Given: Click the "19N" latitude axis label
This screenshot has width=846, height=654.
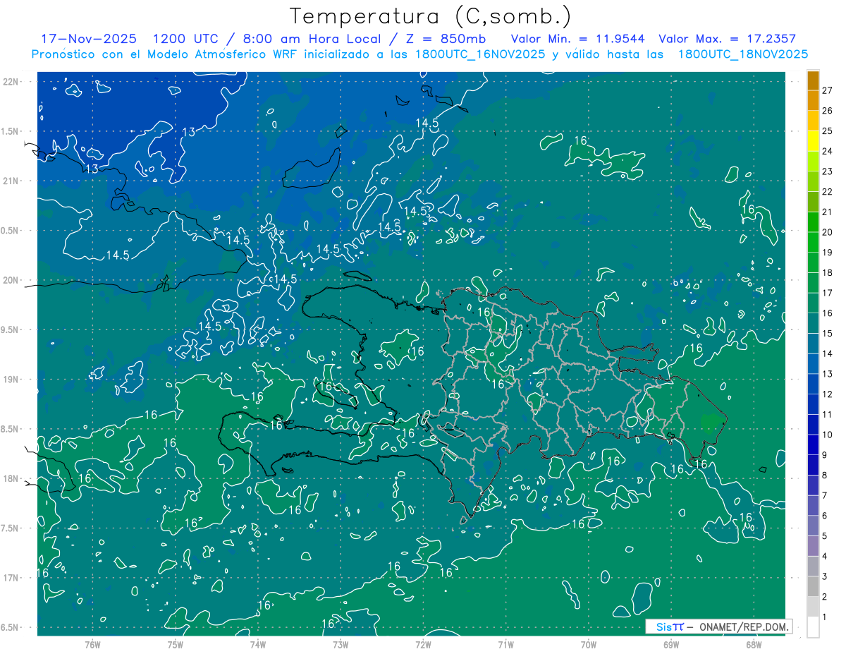Looking at the screenshot, I should point(11,380).
